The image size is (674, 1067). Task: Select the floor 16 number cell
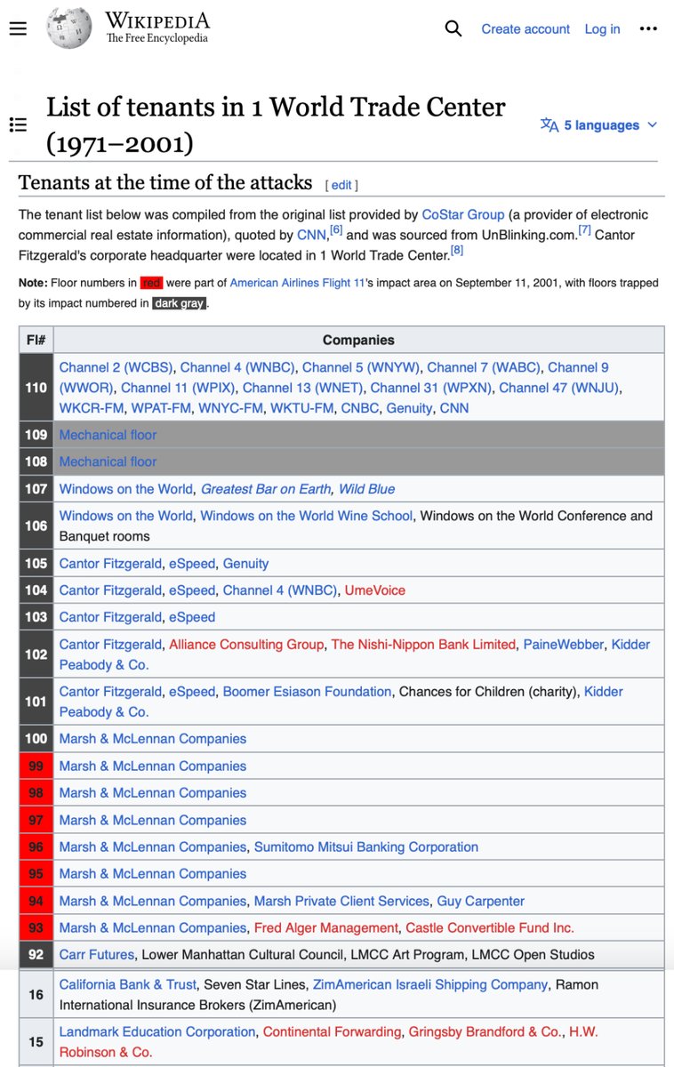tap(36, 995)
